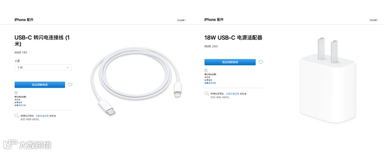Favorite the USB-C to Lightning cable with the heart icon

(x=70, y=85)
